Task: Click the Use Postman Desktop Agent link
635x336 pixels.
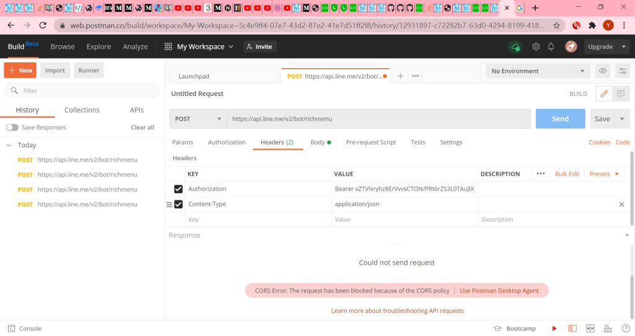Action: click(x=499, y=291)
